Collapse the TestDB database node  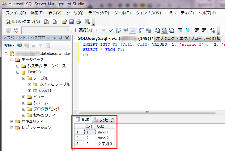click(18, 72)
